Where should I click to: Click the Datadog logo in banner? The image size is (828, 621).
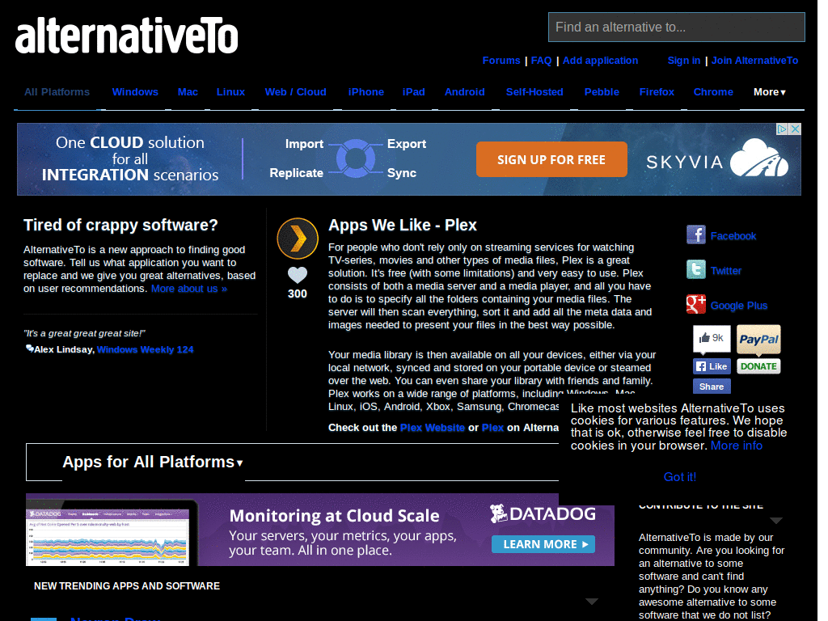pos(543,513)
